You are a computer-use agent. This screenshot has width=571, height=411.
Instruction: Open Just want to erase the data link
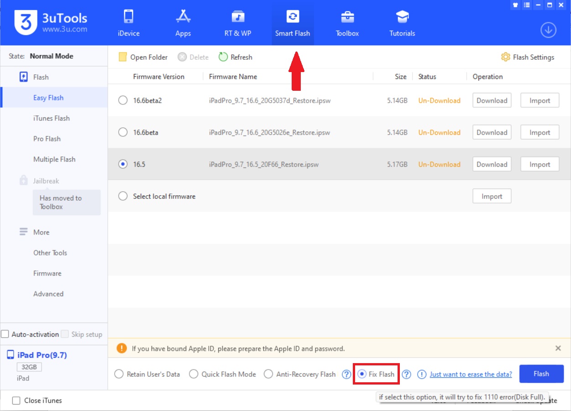click(471, 374)
